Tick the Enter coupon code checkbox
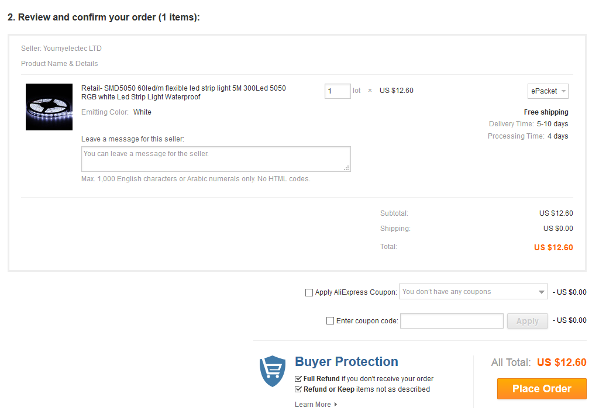 click(x=330, y=320)
